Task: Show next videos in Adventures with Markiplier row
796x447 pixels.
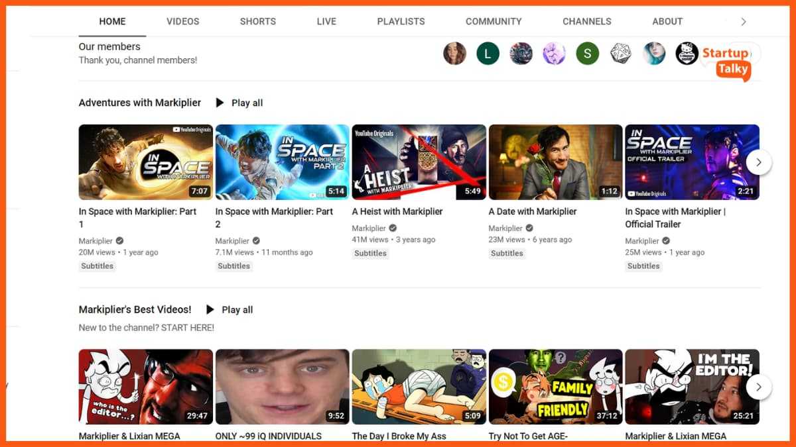Action: point(758,162)
